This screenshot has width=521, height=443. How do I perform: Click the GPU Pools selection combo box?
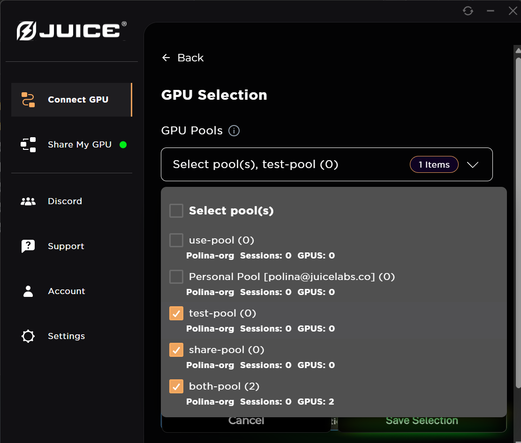coord(327,164)
